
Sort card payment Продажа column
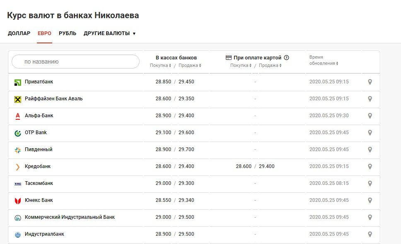[x=270, y=65]
